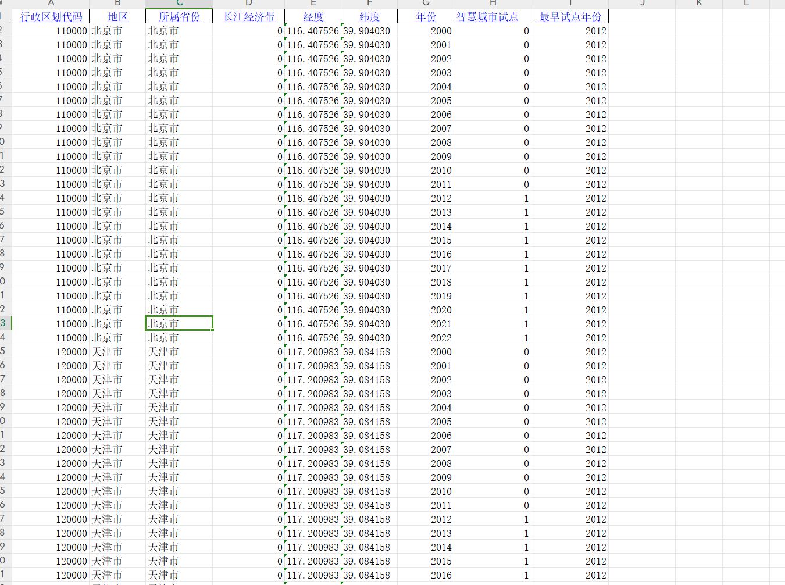785x585 pixels.
Task: Select 地区 cell 北京市 in 2018 row
Action: click(x=117, y=282)
